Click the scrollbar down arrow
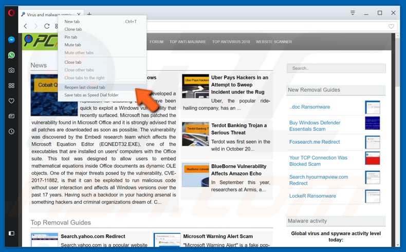 pos(398,244)
